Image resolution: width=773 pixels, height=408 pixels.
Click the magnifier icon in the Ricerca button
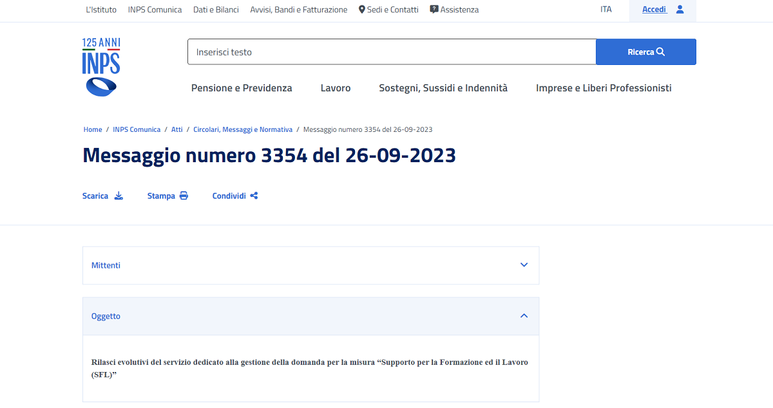coord(660,51)
